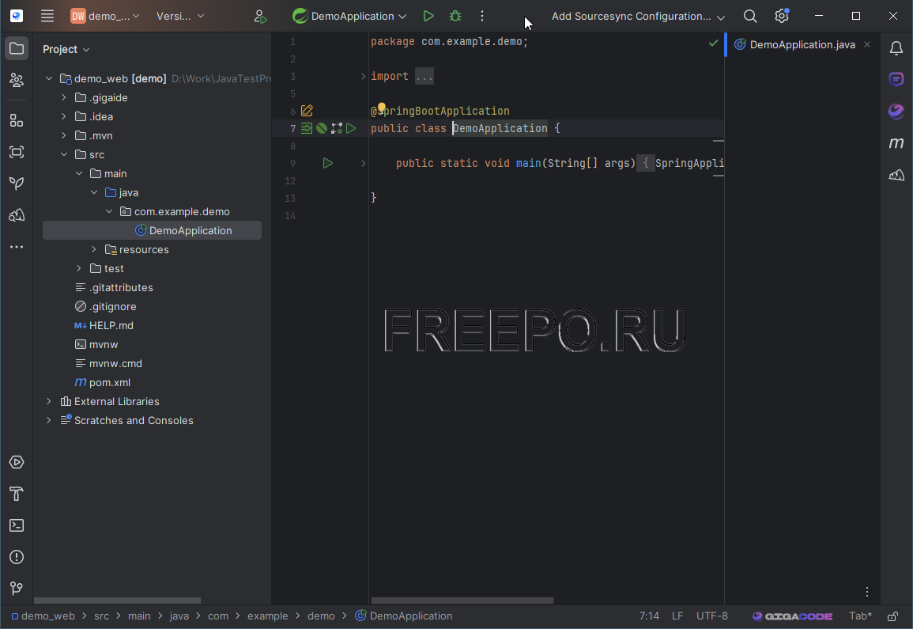
Task: Open the Git version control tool window
Action: (x=16, y=589)
